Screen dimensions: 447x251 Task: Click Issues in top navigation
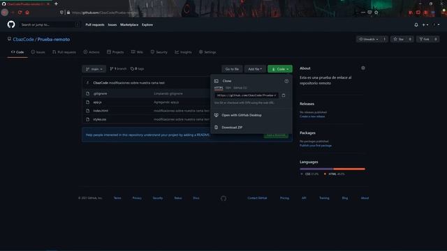(x=112, y=25)
